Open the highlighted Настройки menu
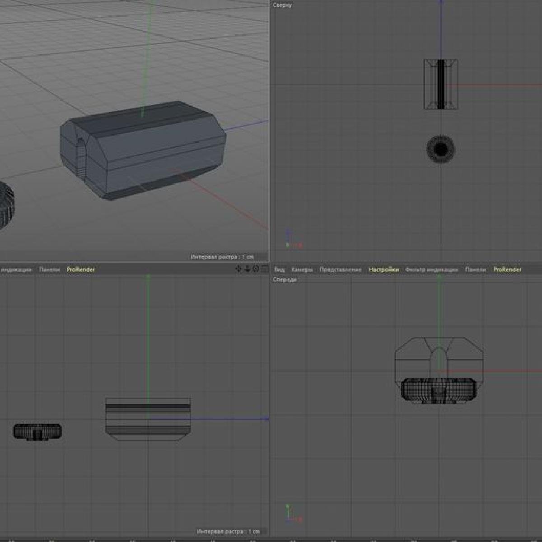The height and width of the screenshot is (542, 542). click(383, 270)
